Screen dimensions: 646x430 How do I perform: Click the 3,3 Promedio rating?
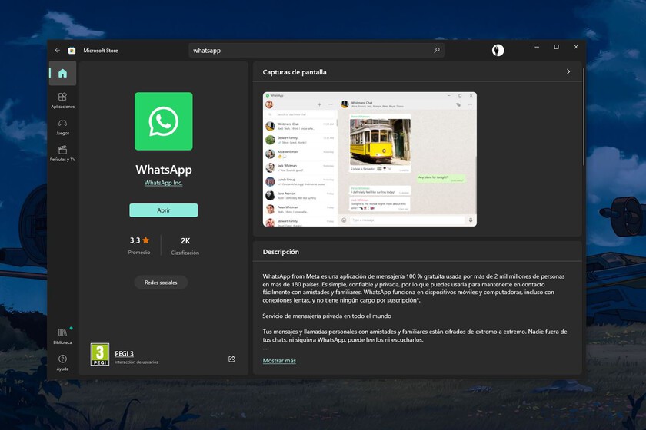139,245
